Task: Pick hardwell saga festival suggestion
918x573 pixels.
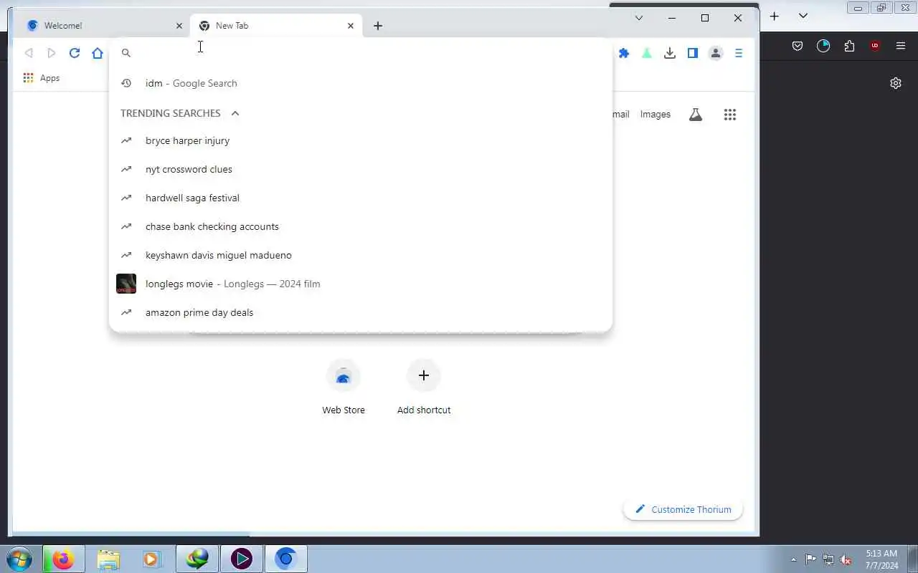Action: (361, 198)
